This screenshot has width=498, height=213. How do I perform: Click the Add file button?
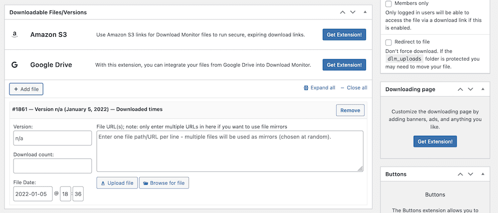[26, 89]
